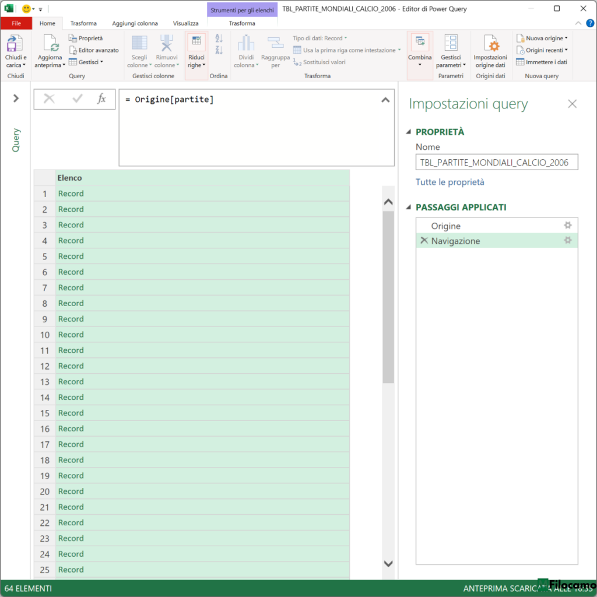Image resolution: width=597 pixels, height=597 pixels.
Task: Open the Origini recenti dropdown
Action: point(542,50)
